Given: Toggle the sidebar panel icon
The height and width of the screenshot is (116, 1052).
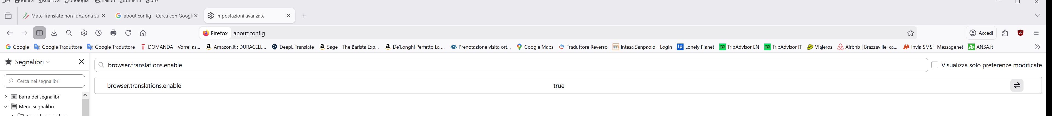Looking at the screenshot, I should coord(39,33).
